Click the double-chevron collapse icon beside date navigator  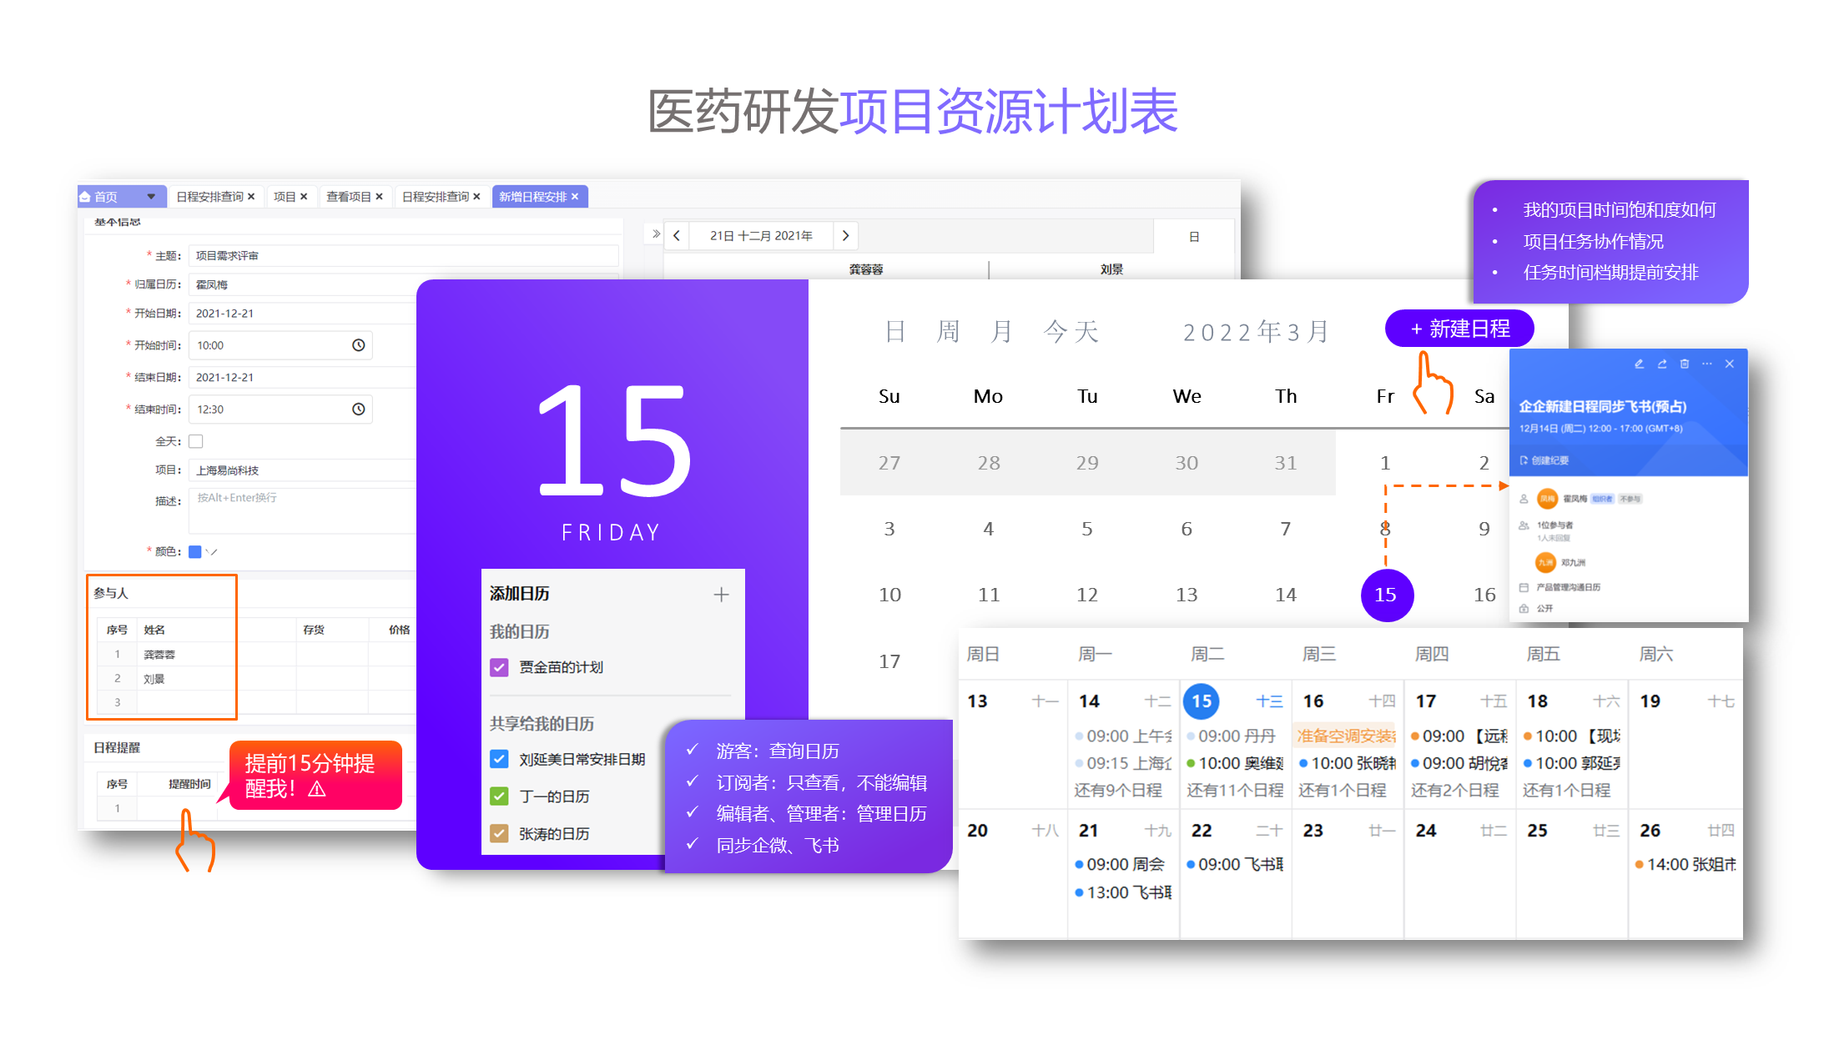click(x=656, y=234)
